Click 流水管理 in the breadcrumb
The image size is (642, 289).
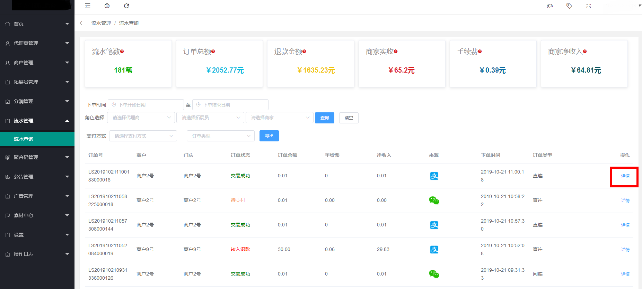[x=101, y=23]
